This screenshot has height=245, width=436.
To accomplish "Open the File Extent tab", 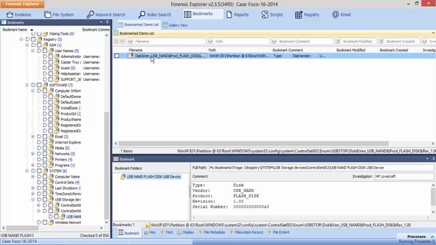I will coord(279,232).
